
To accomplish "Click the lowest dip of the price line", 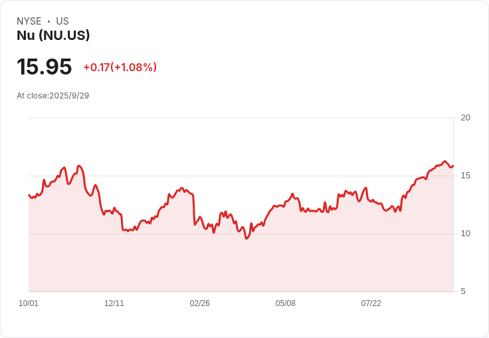I will click(246, 238).
